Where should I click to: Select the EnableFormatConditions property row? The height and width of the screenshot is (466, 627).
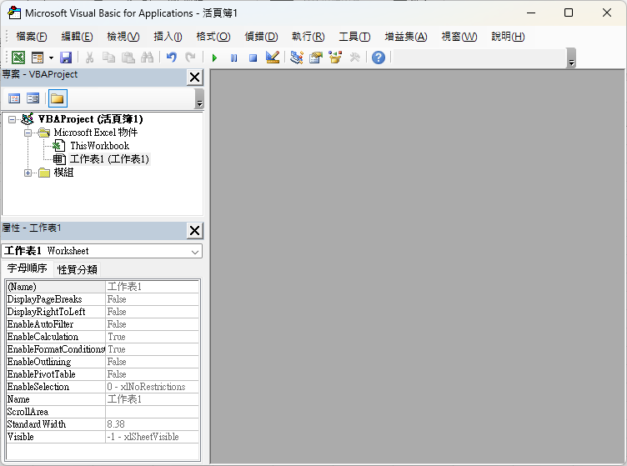click(103, 349)
